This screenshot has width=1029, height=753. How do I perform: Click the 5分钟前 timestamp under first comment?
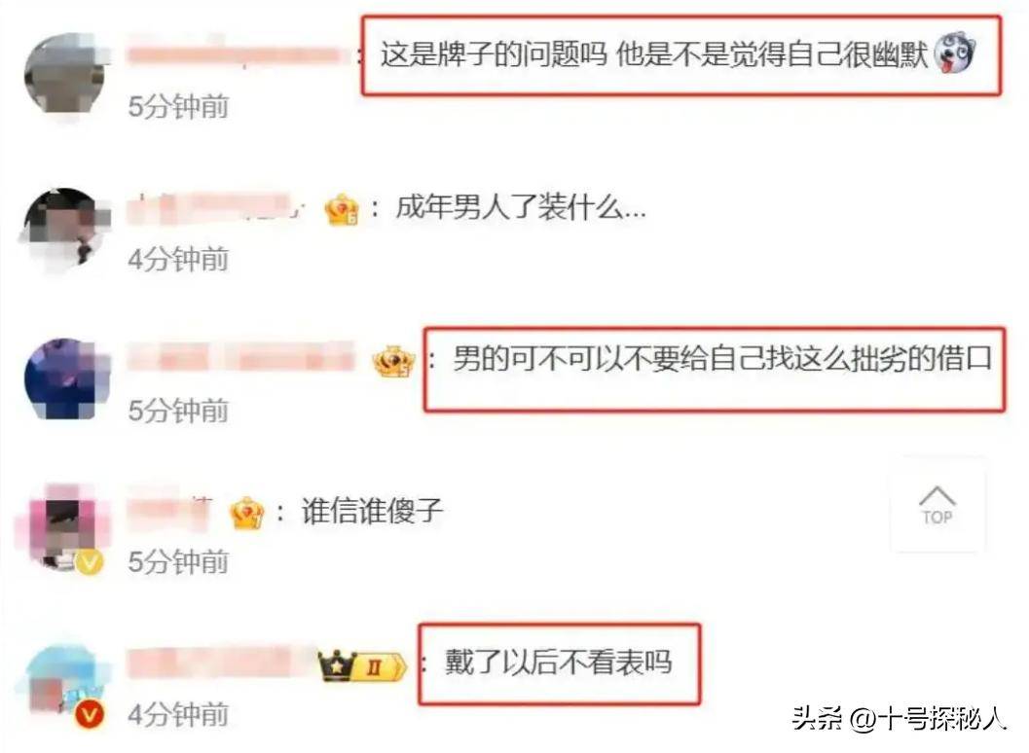coord(178,106)
